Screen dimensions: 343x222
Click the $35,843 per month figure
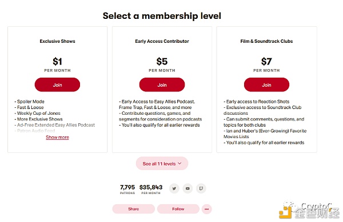point(151,189)
